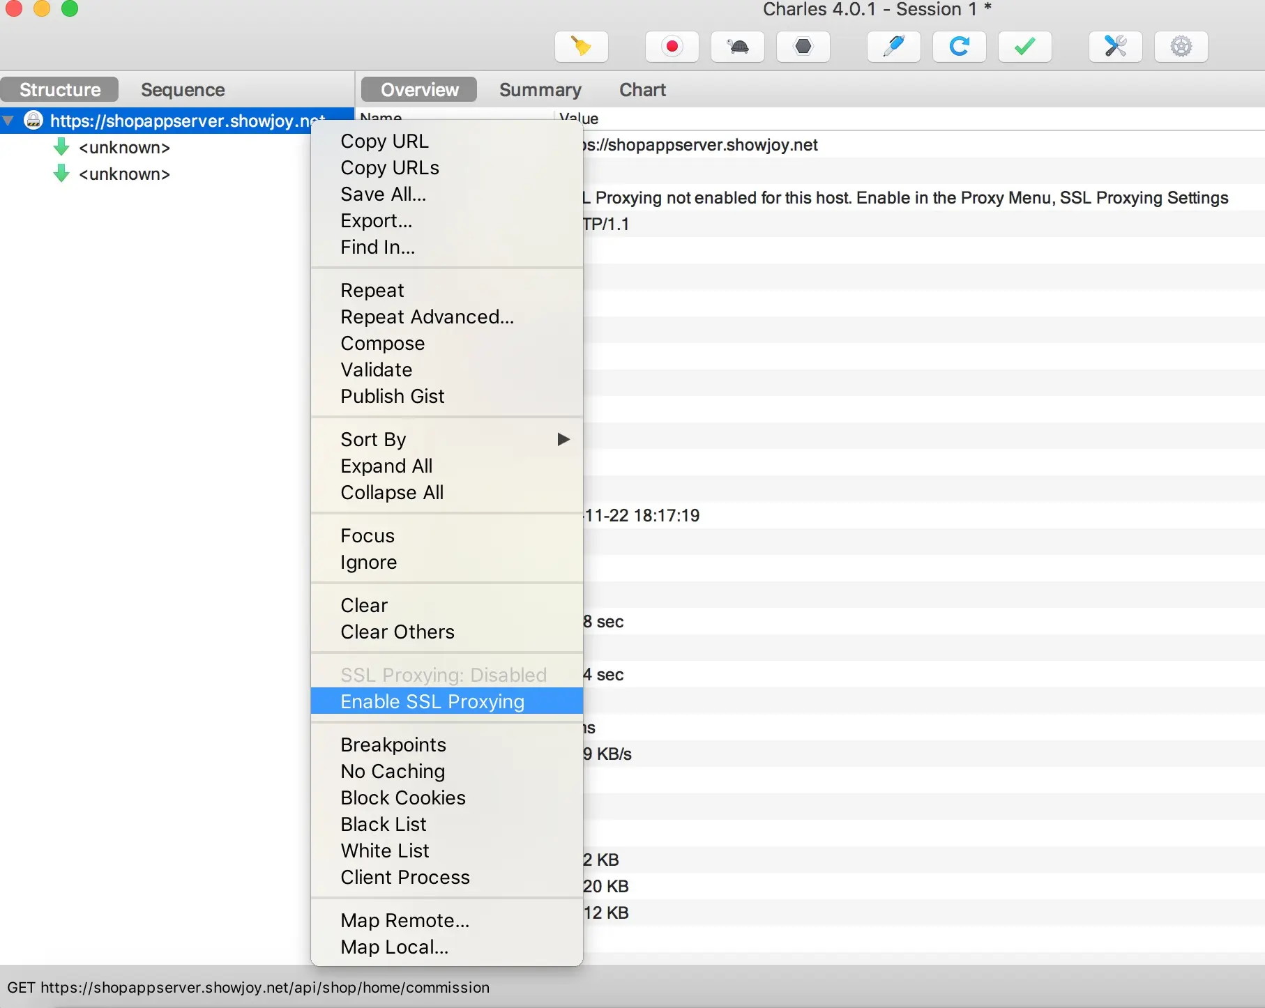Toggle Block Cookies in context menu

pyautogui.click(x=447, y=798)
